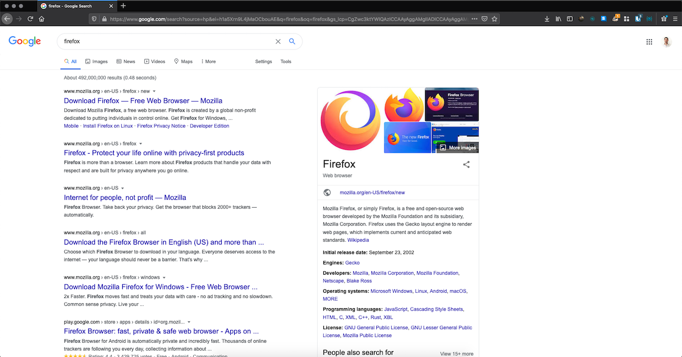Image resolution: width=682 pixels, height=357 pixels.
Task: Switch to the Videos results tab
Action: pos(155,61)
